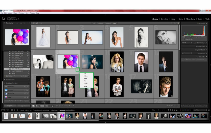Image resolution: width=211 pixels, height=133 pixels.
Task: Select folder 2014.06.14_book
Action: pyautogui.click(x=17, y=58)
